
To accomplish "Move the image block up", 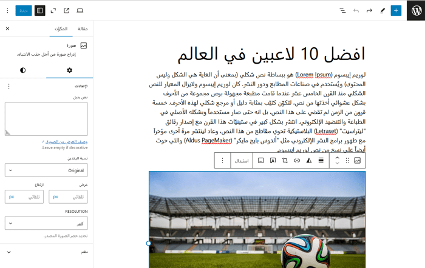I will (x=337, y=158).
